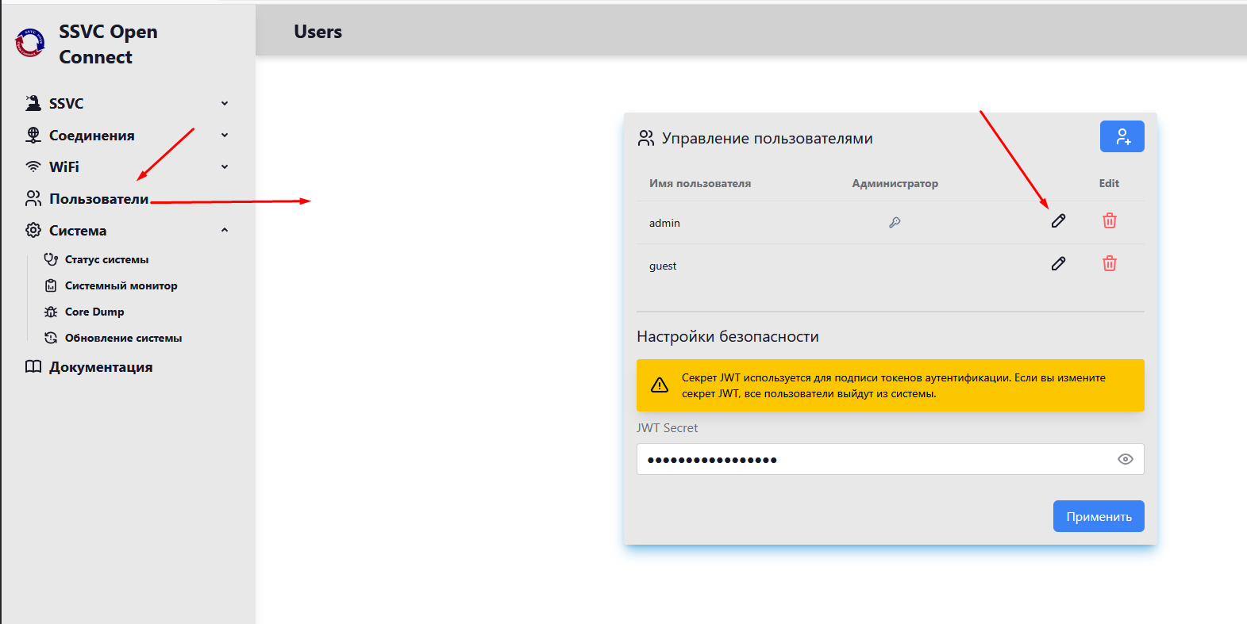Open Core Dump page
The image size is (1247, 624).
[x=94, y=312]
